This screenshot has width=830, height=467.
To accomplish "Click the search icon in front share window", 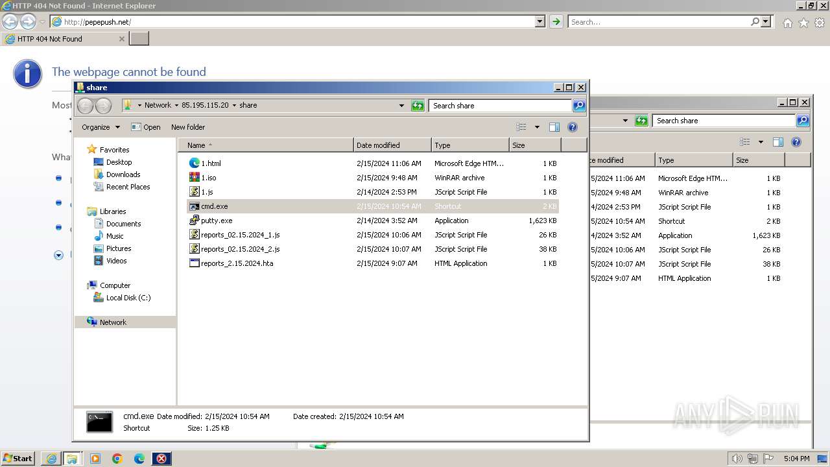I will 579,106.
